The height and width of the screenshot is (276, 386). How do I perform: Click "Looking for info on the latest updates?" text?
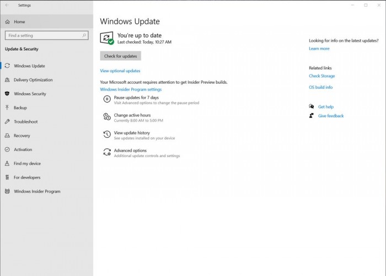[344, 41]
